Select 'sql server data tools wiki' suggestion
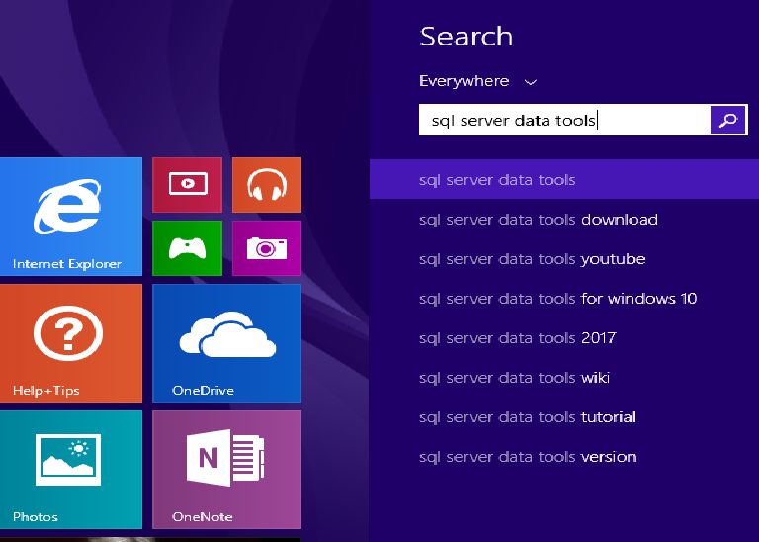The width and height of the screenshot is (759, 542). point(564,378)
